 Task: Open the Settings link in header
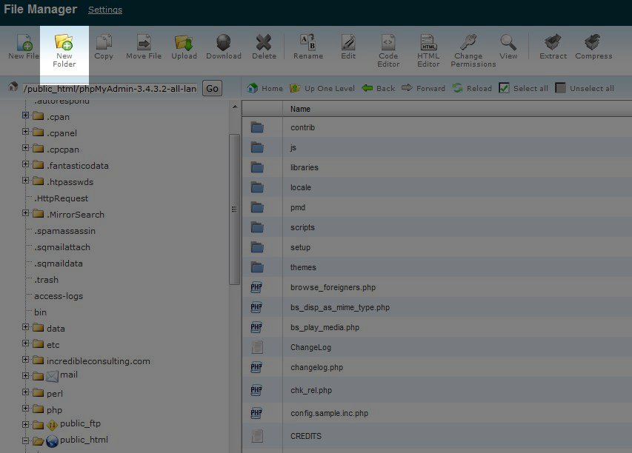pos(105,10)
